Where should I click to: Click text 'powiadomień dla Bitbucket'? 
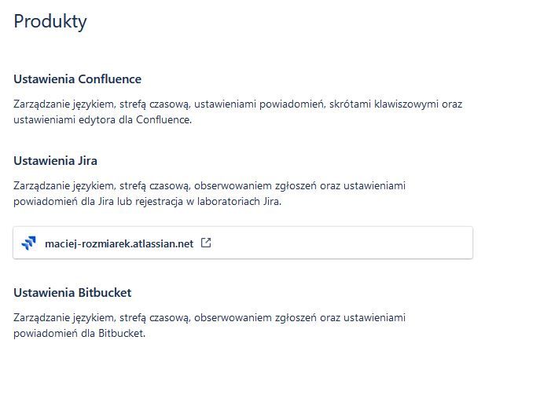[79, 334]
